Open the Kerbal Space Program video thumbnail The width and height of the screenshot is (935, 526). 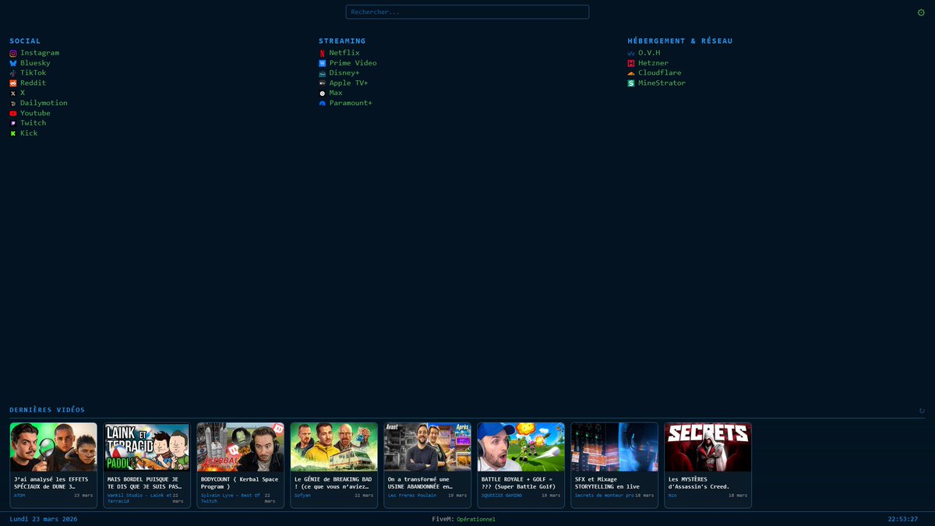[x=241, y=447]
